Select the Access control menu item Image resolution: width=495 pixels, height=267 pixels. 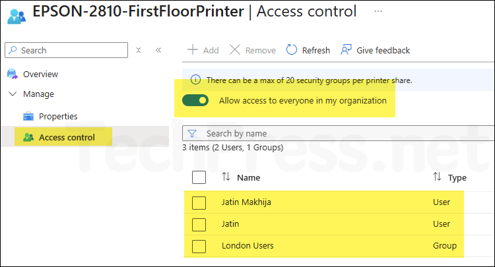pos(67,137)
